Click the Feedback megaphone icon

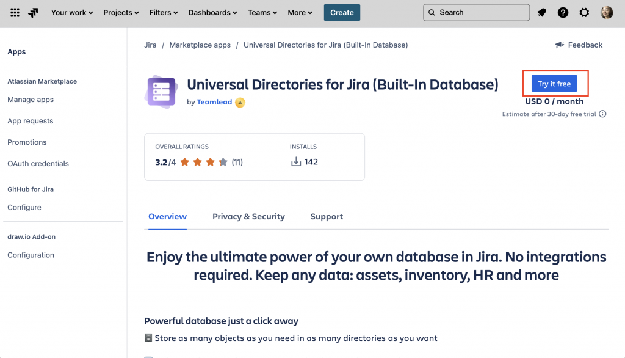click(x=560, y=45)
